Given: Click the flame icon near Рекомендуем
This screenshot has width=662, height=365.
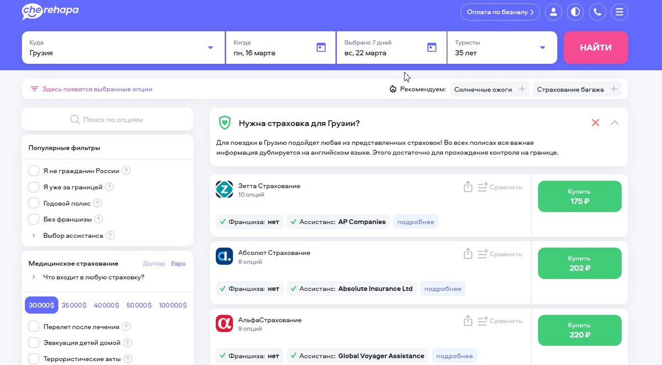Looking at the screenshot, I should [393, 89].
